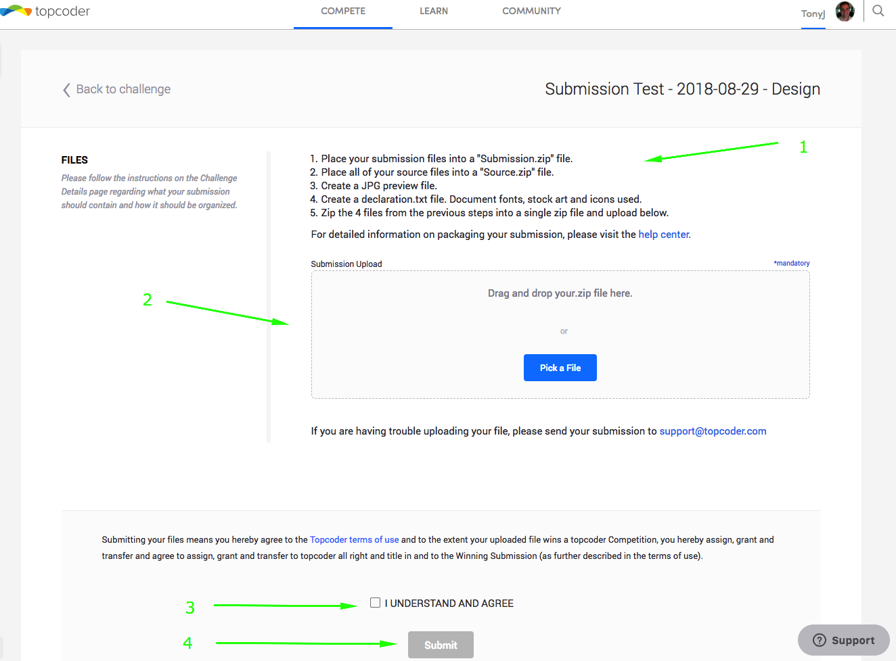
Task: Open the search magnifier icon
Action: (878, 11)
